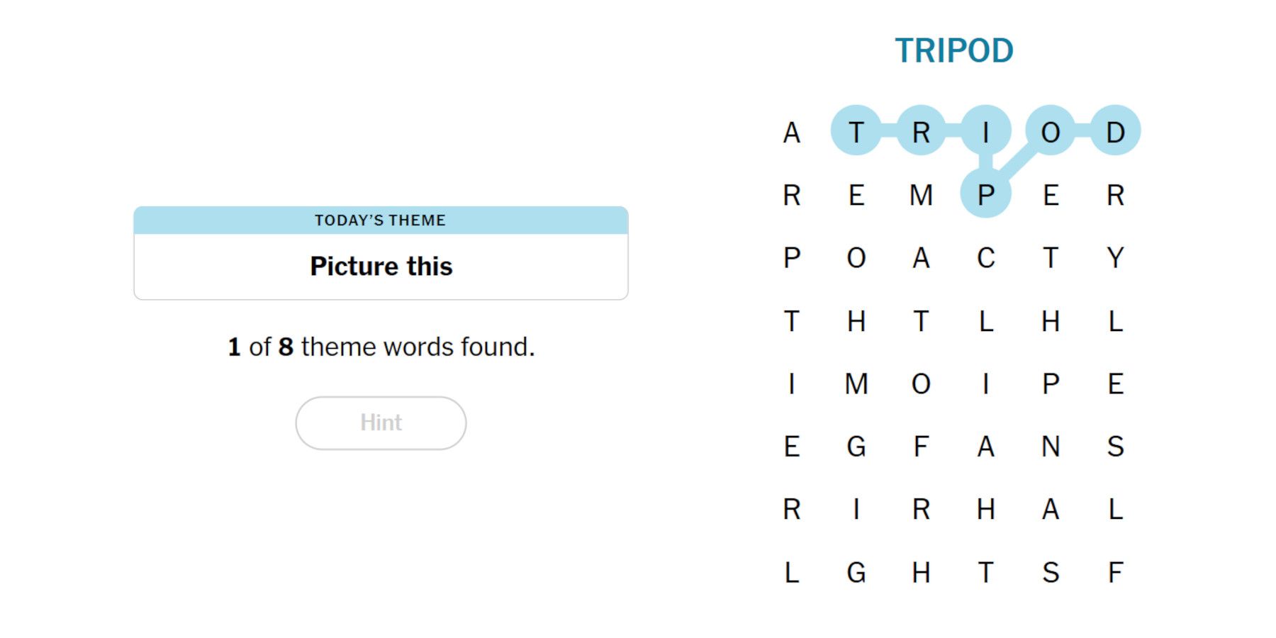The image size is (1276, 638).
Task: Select the highlighted letter T in TRIPOD
Action: pos(856,131)
